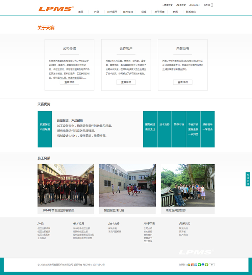Open the mobile version phone icon
The height and width of the screenshot is (275, 252).
212,5
